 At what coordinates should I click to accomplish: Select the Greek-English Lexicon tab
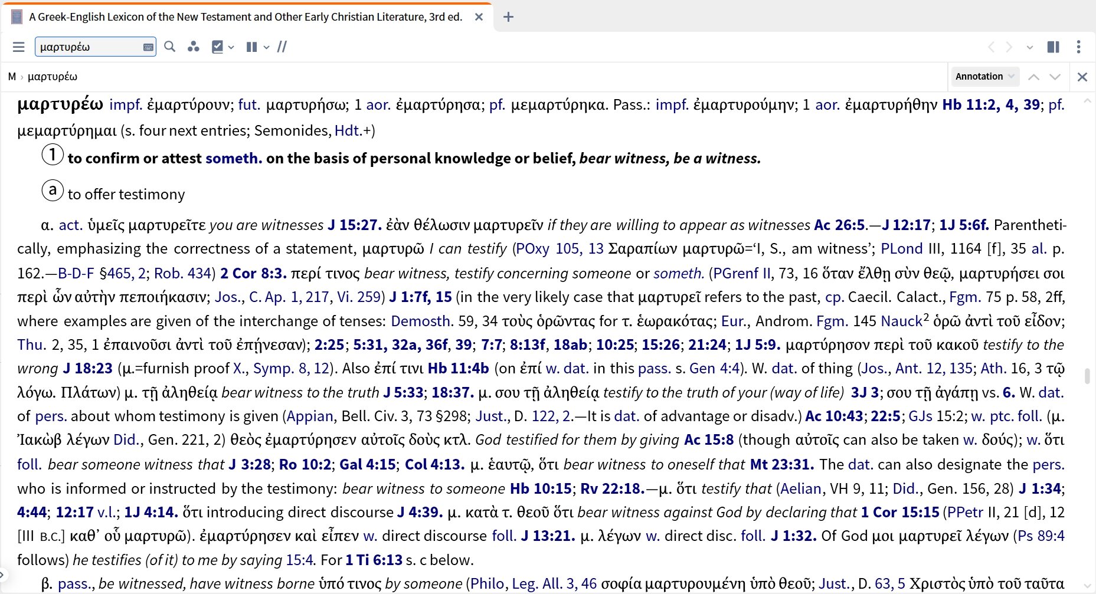(245, 17)
